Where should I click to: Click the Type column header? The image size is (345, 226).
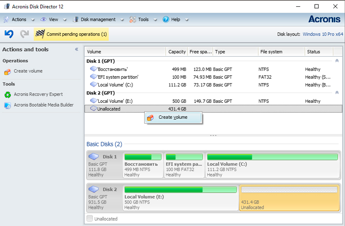coord(235,52)
